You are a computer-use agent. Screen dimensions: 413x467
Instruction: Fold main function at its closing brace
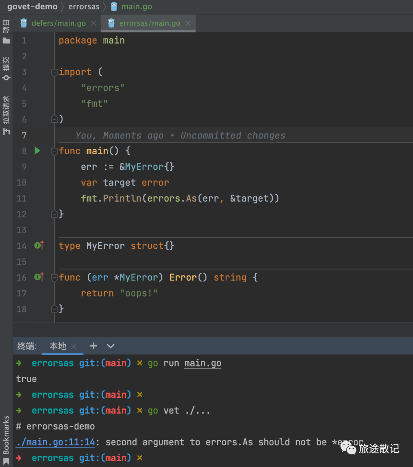point(54,214)
